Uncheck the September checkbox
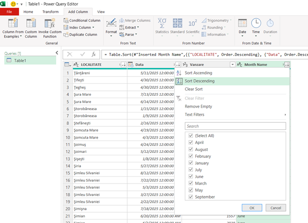This screenshot has width=308, height=223. click(191, 197)
